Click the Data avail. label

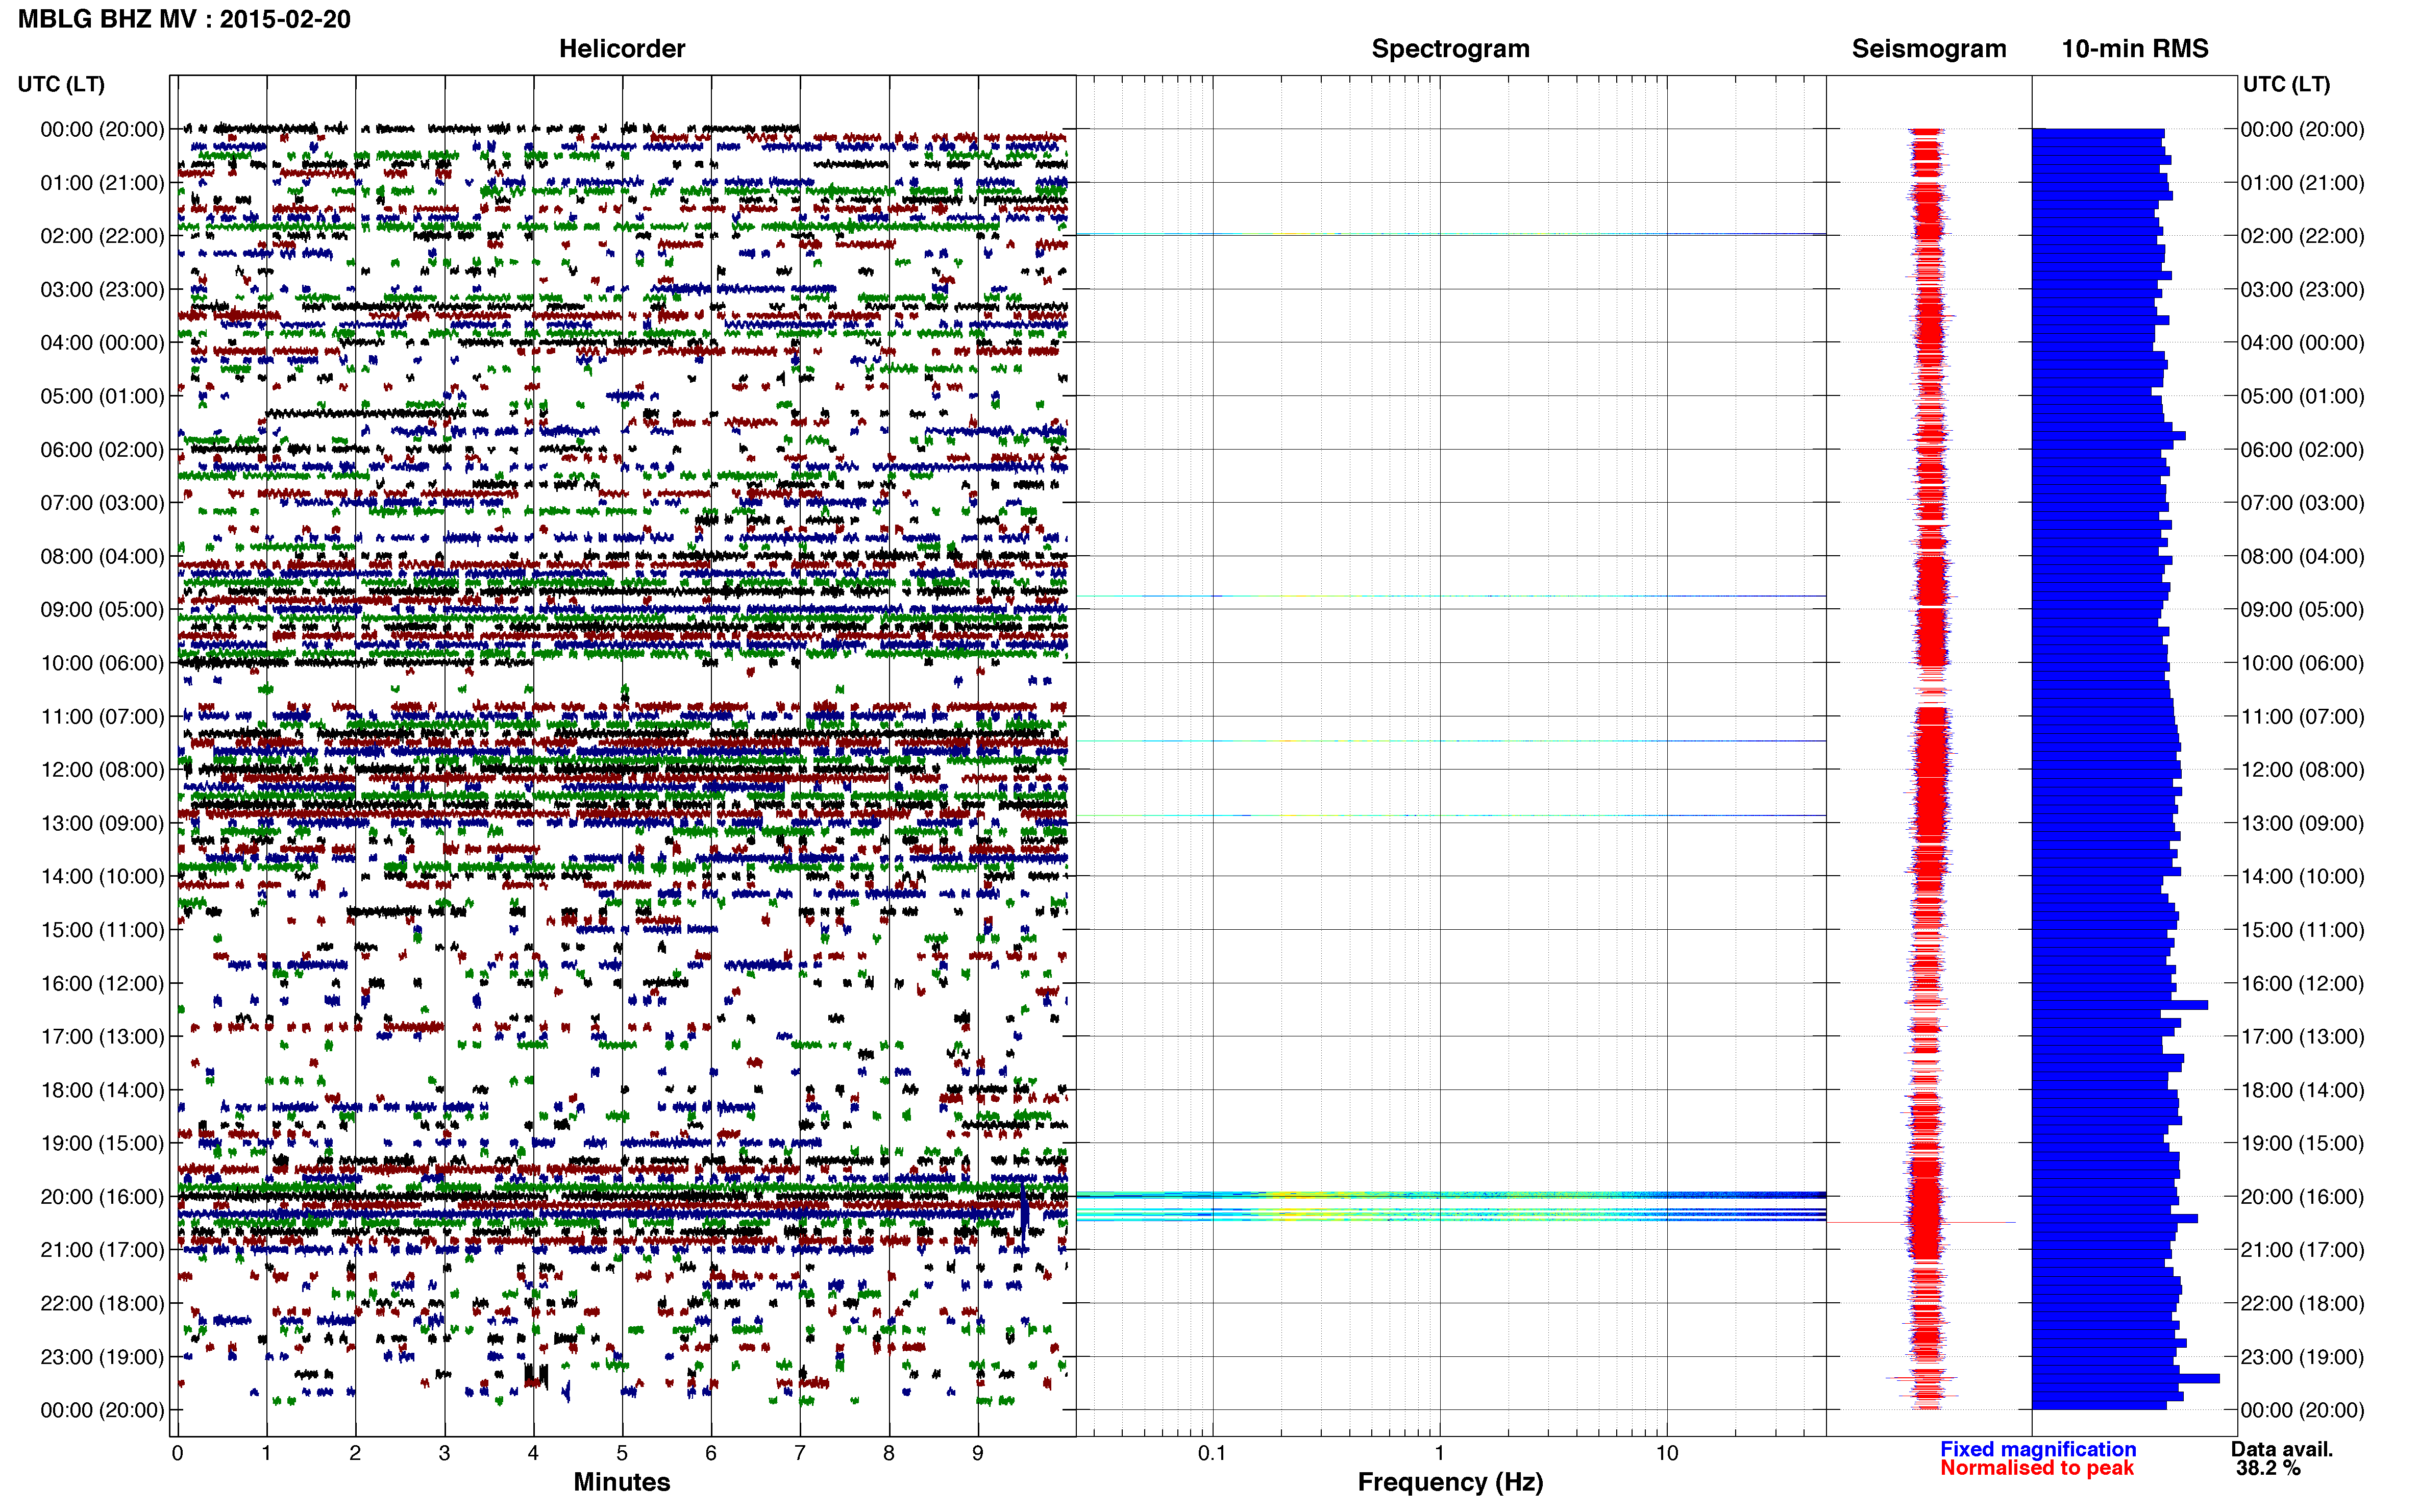tap(2281, 1449)
